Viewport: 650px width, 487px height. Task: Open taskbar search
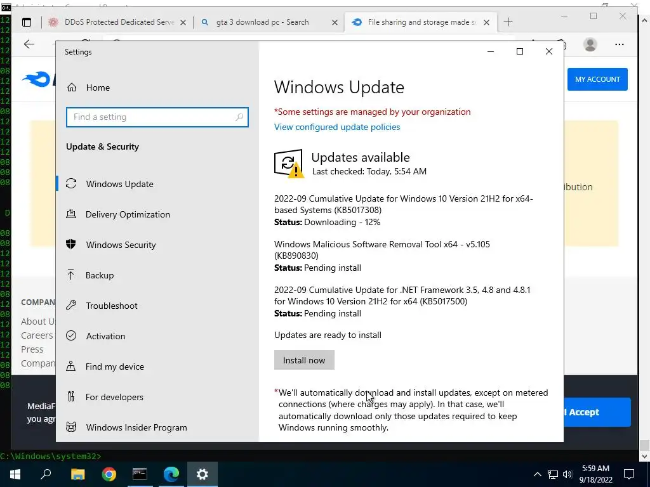46,474
